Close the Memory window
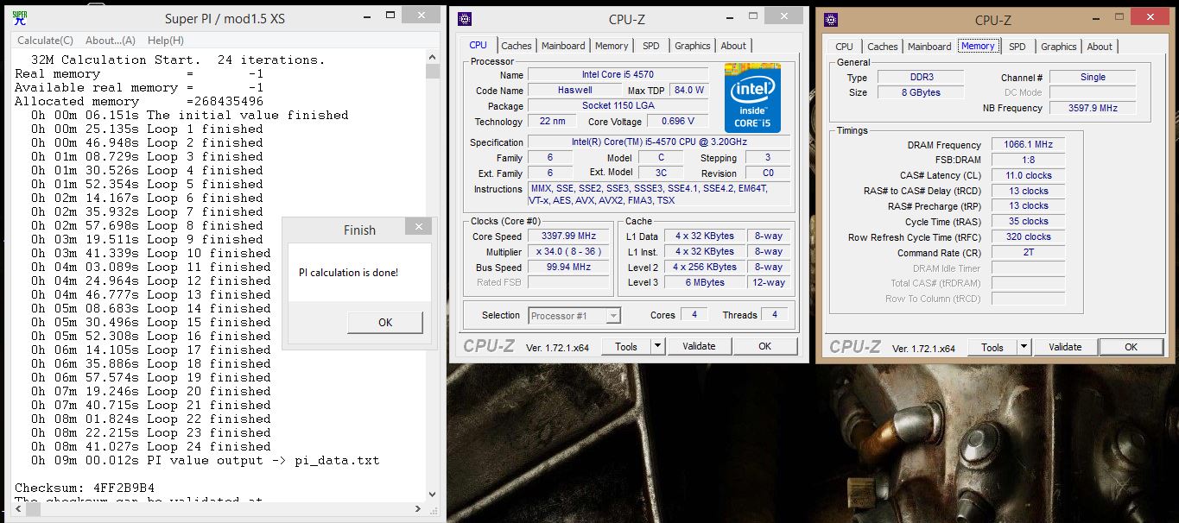Image resolution: width=1179 pixels, height=523 pixels. [x=1149, y=16]
